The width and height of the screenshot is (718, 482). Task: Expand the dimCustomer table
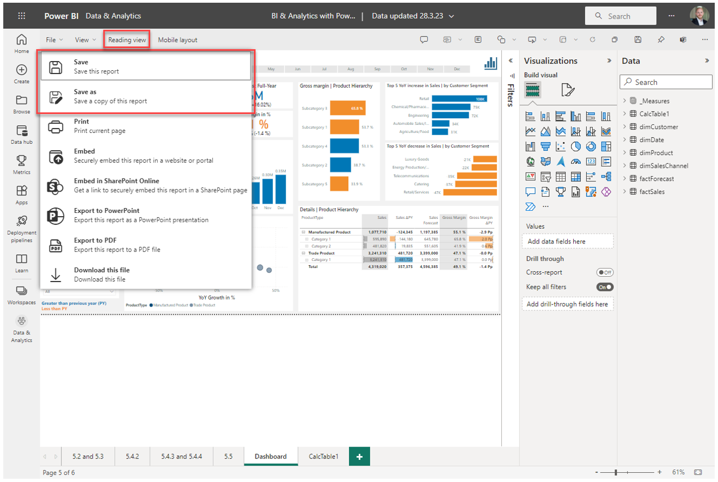pyautogui.click(x=624, y=127)
